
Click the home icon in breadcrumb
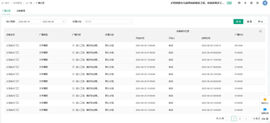2,3
